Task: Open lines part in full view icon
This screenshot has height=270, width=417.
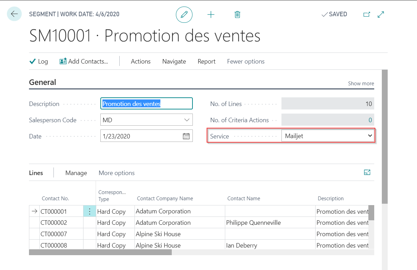Action: click(367, 172)
